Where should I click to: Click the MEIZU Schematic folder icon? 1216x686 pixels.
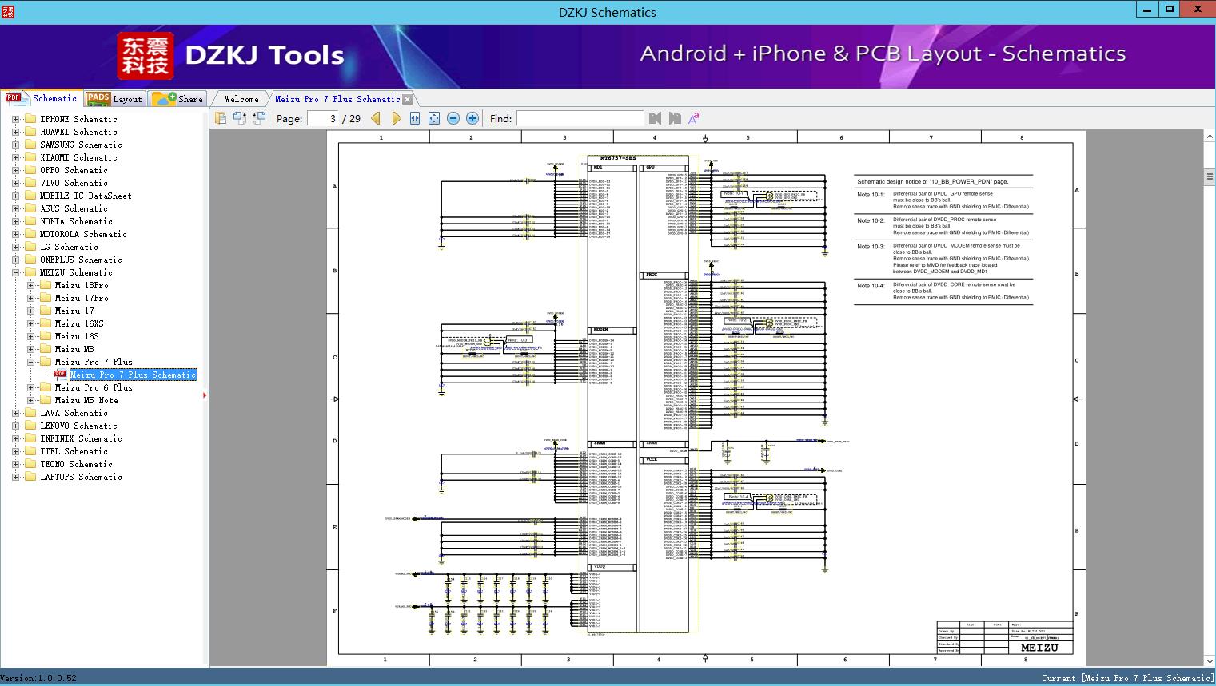30,272
